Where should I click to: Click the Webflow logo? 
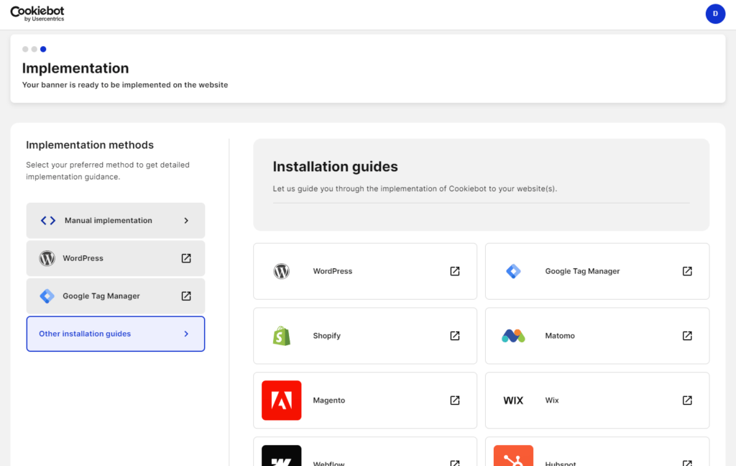[282, 456]
